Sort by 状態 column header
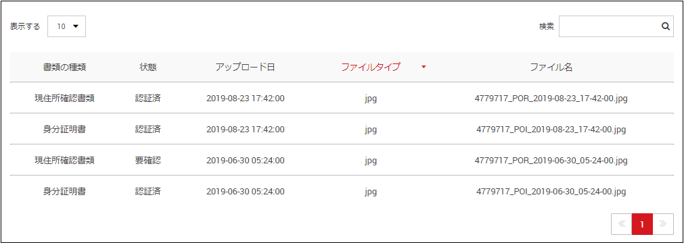 click(x=148, y=67)
